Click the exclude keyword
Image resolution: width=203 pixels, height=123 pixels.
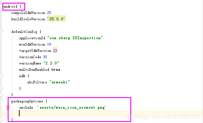pyautogui.click(x=26, y=108)
